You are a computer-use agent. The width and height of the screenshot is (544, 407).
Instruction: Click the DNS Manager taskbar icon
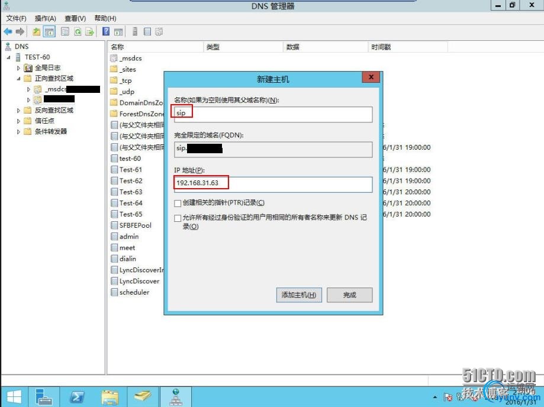tap(176, 397)
